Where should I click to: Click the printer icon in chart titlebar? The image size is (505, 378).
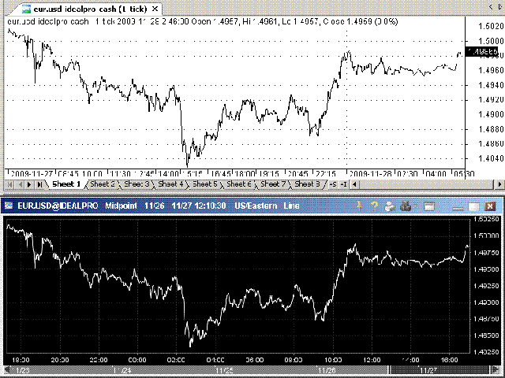click(x=390, y=206)
